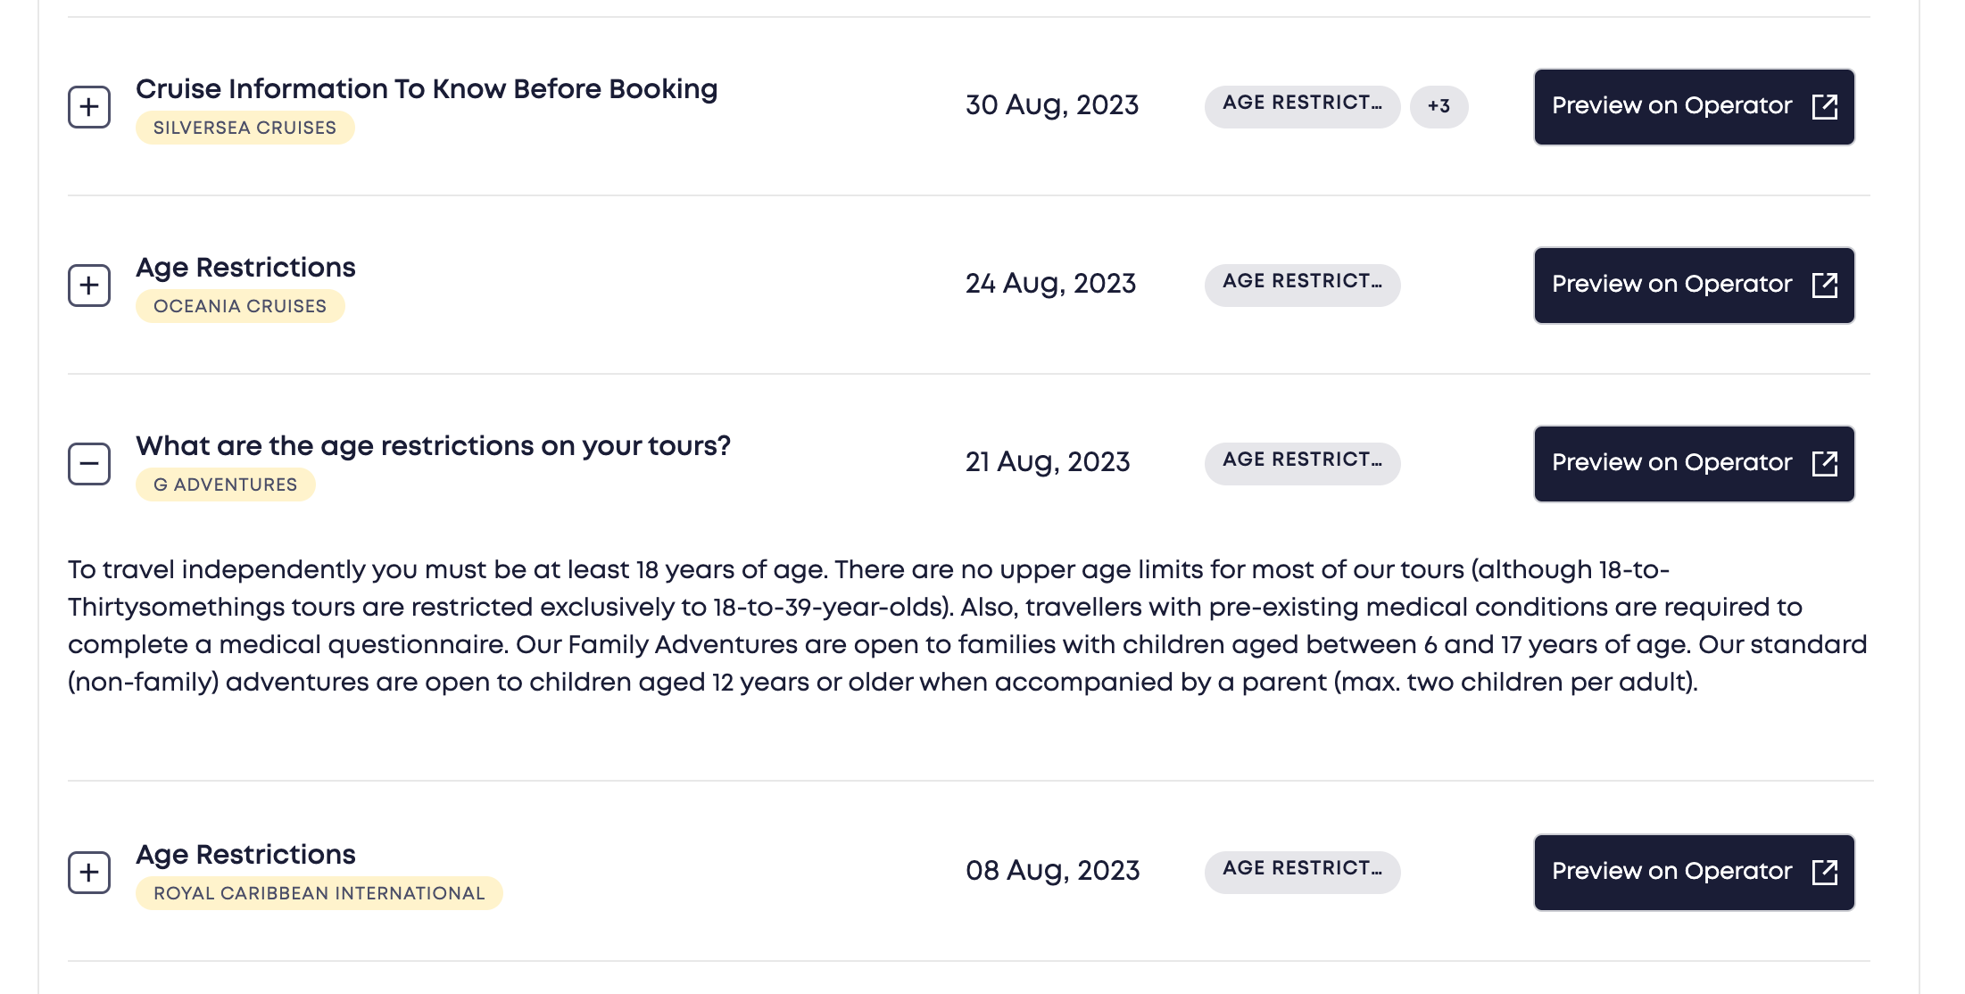Viewport: 1965px width, 994px height.
Task: Click external-link icon in Oceania Preview button
Action: (1825, 285)
